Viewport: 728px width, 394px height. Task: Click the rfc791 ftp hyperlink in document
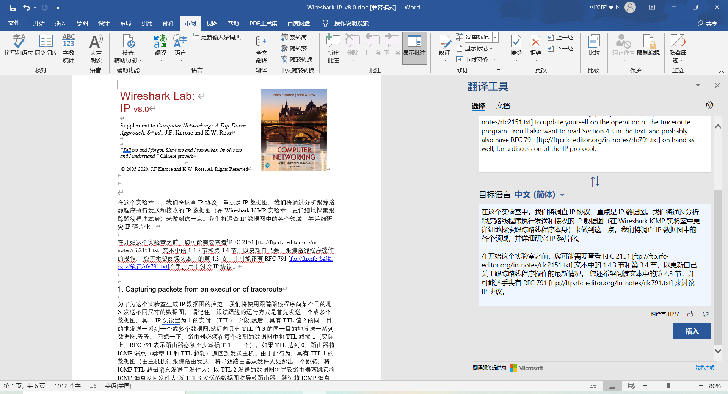coord(225,262)
